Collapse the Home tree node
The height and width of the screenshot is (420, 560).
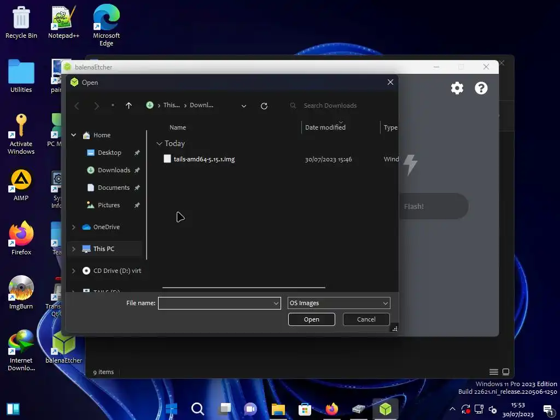point(74,135)
